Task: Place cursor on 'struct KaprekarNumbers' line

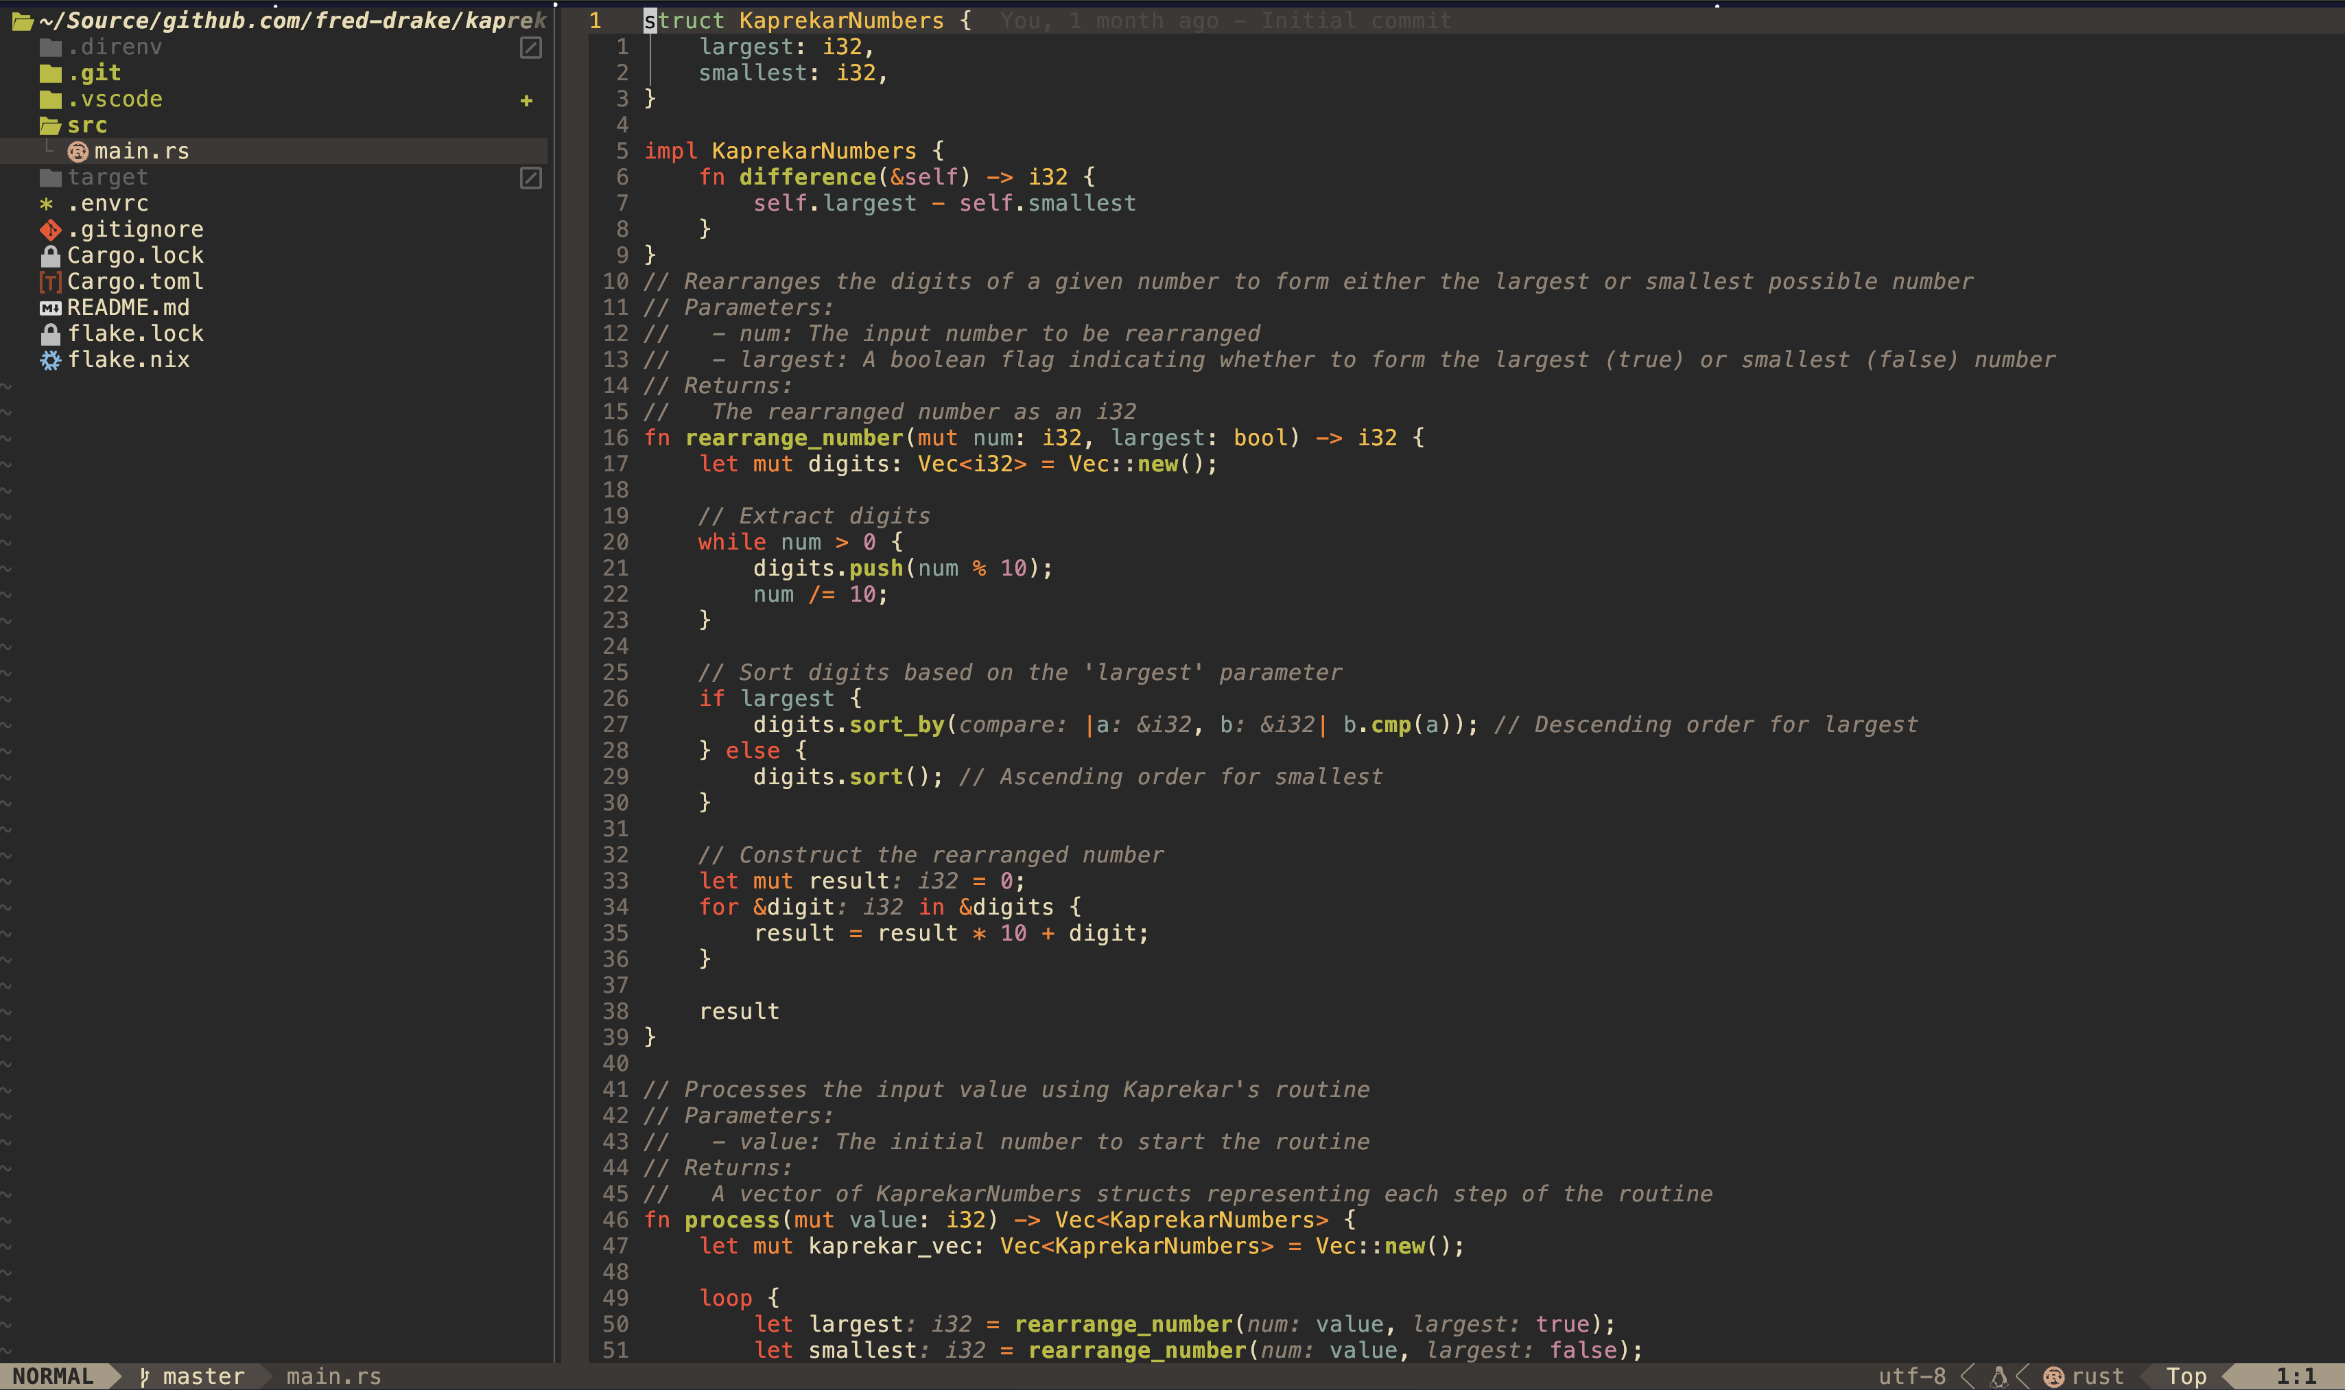Action: [x=808, y=21]
